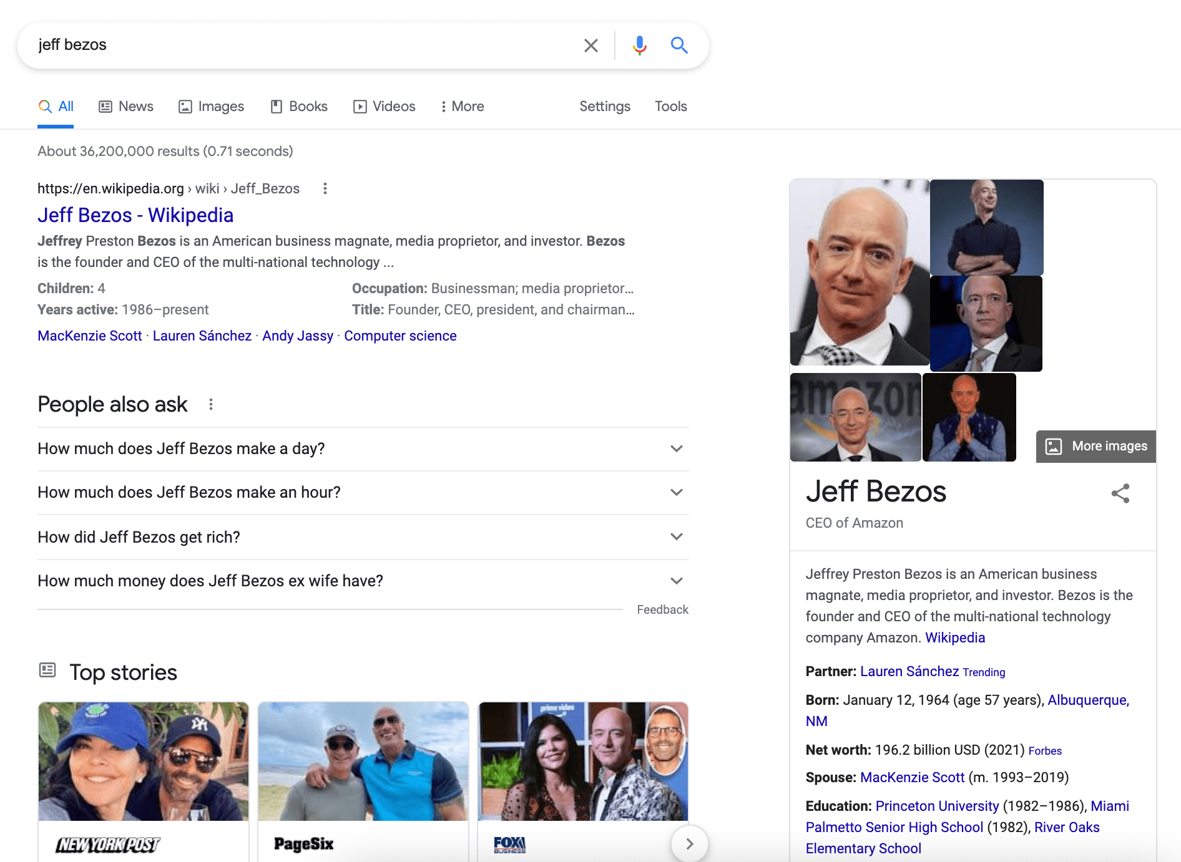
Task: Clear the search box with the X icon
Action: pos(590,45)
